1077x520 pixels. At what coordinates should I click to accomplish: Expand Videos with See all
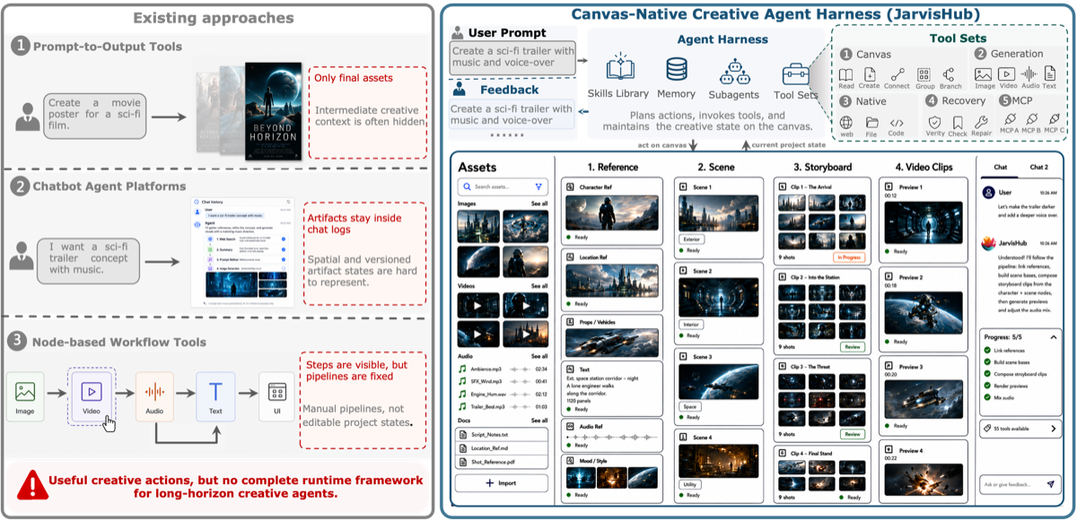pos(538,286)
